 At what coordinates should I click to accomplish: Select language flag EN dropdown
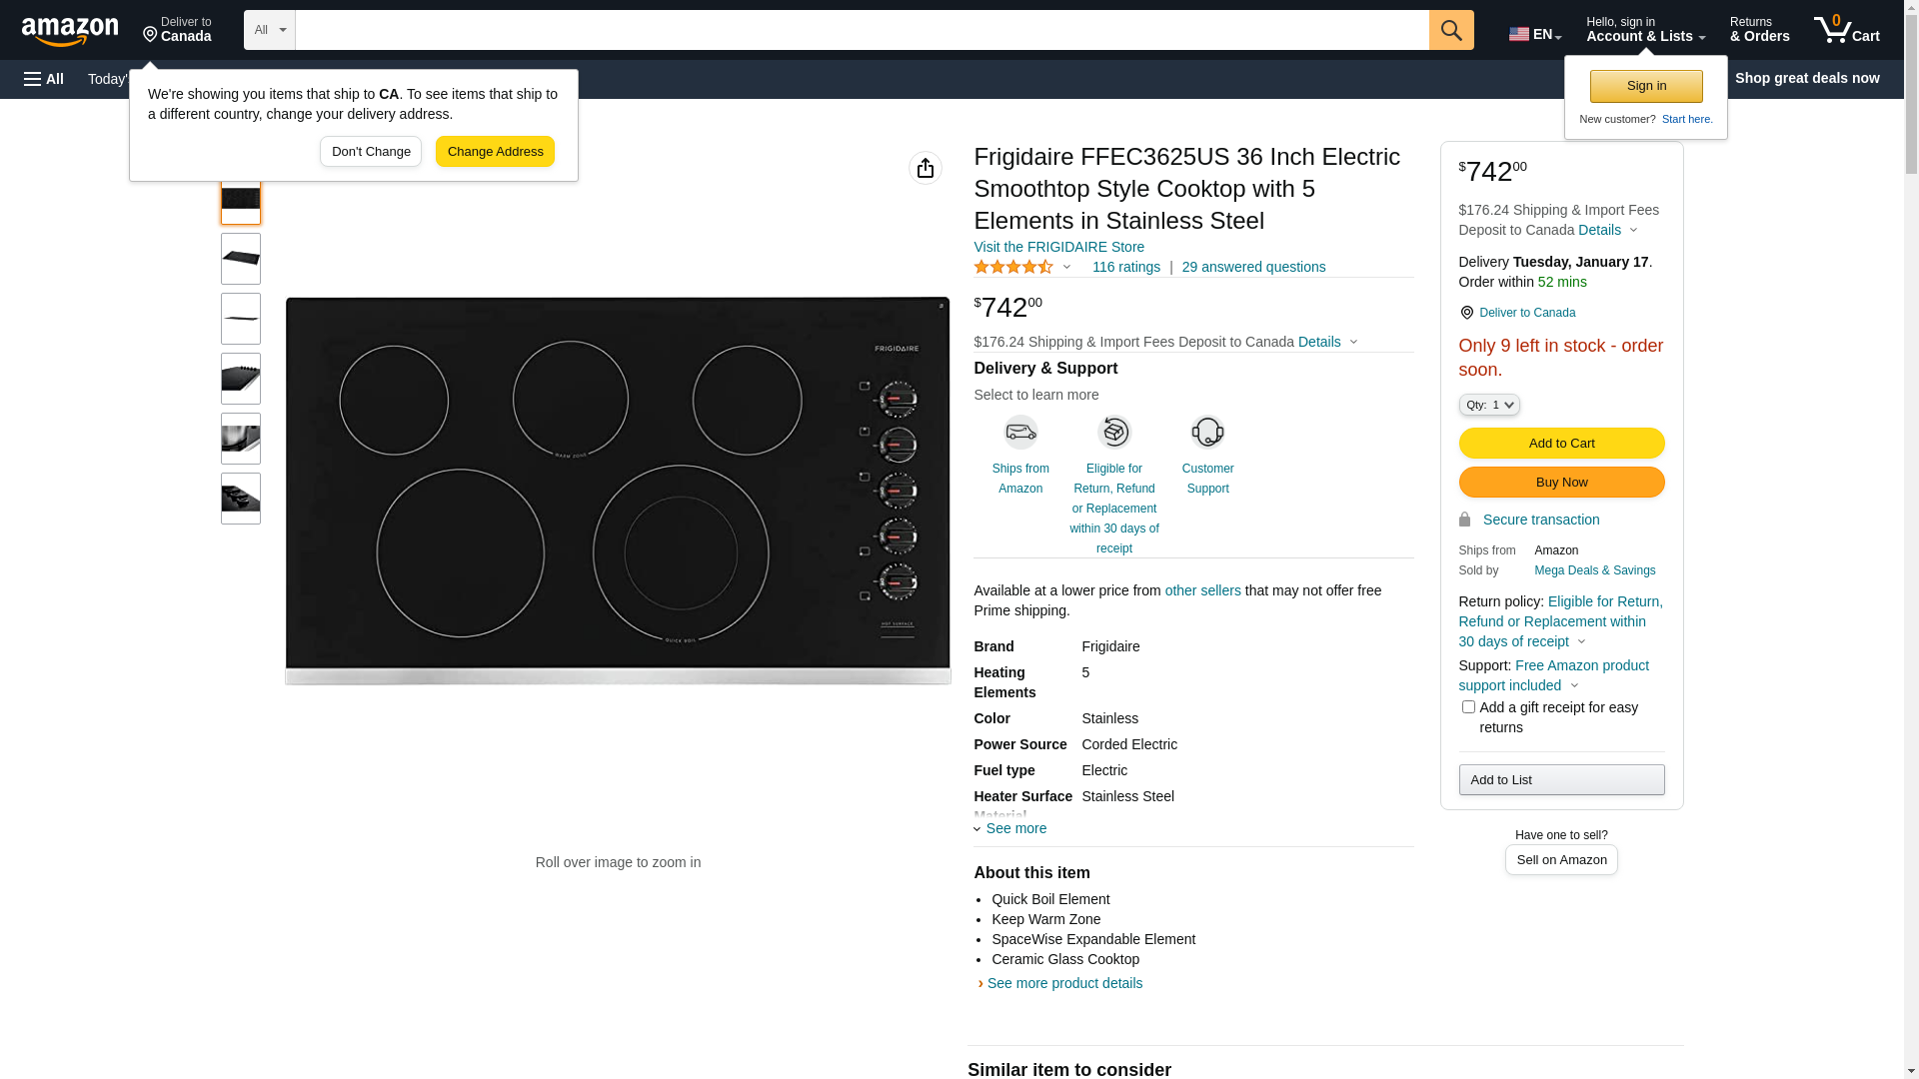1534,34
